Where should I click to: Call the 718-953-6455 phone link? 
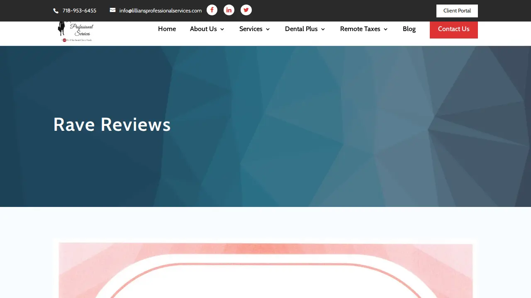click(x=79, y=11)
